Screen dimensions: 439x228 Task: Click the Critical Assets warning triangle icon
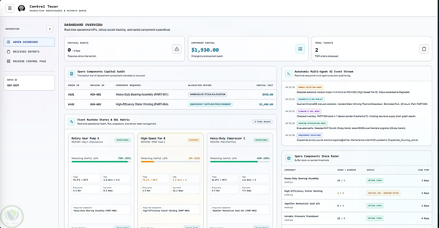[x=176, y=49]
